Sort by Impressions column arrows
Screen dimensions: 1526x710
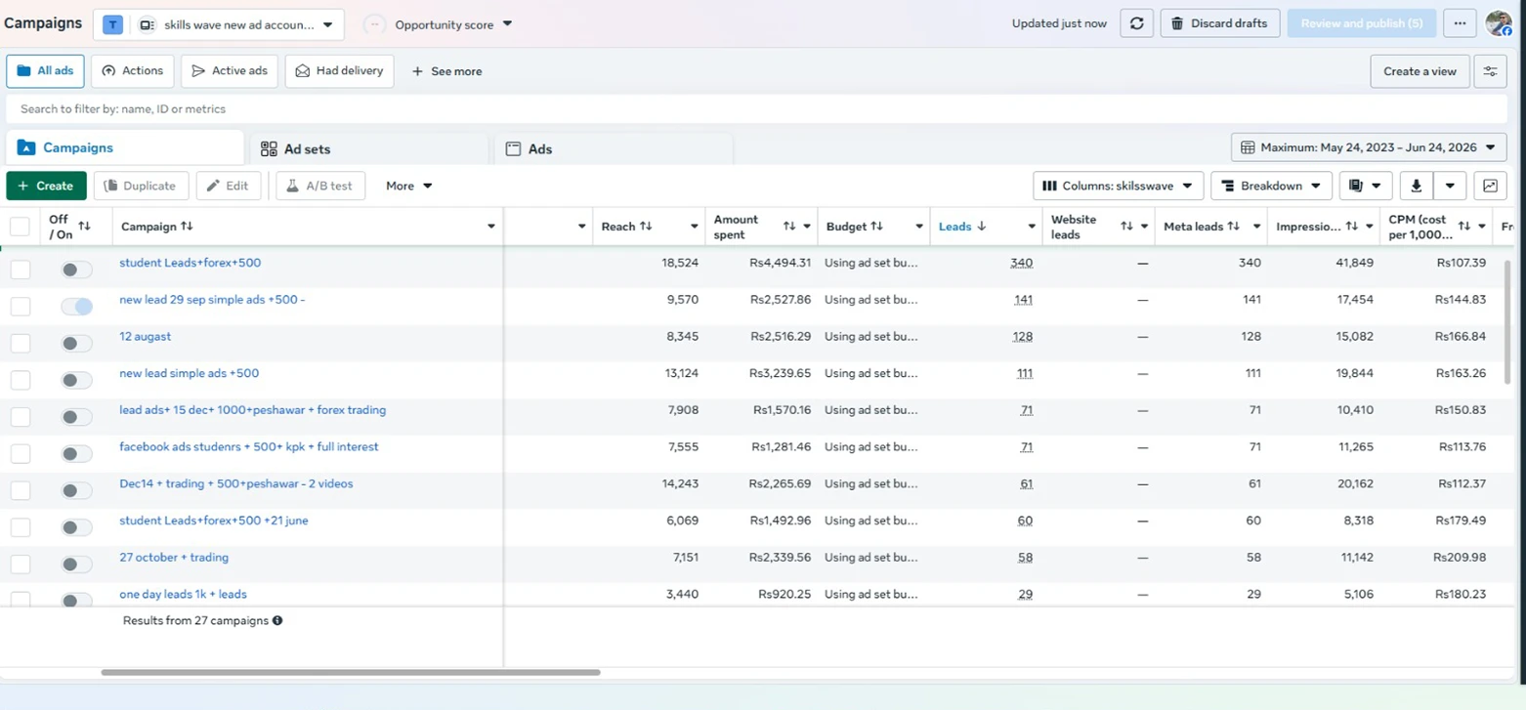pyautogui.click(x=1352, y=227)
